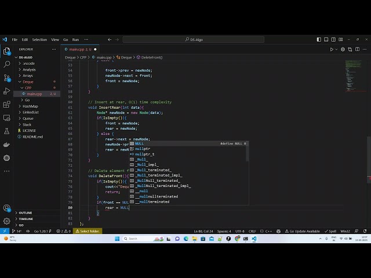Open the Accounts menu icon
Screen dimensions: 371x278
point(6,208)
